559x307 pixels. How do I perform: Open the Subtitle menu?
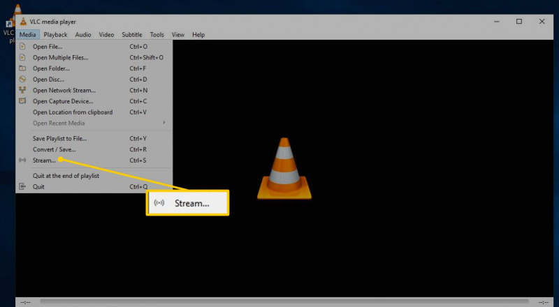(x=132, y=35)
